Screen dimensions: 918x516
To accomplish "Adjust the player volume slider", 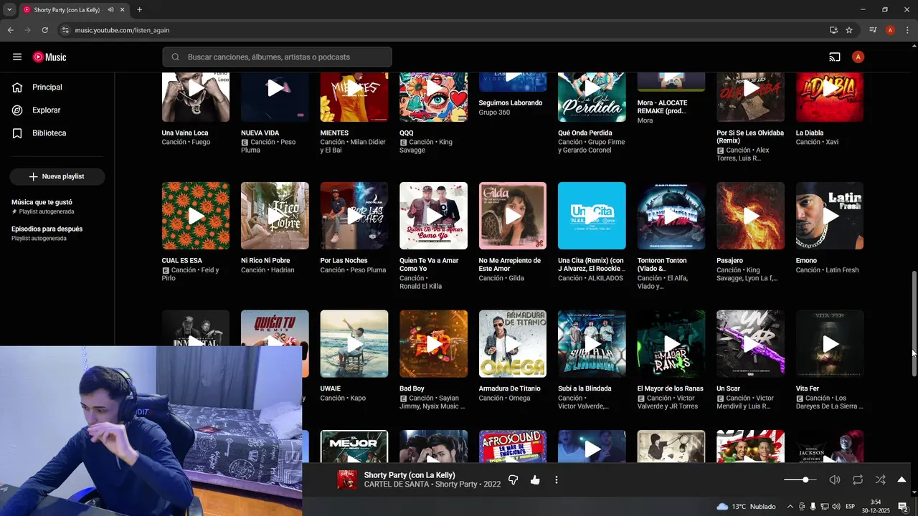I will coord(800,480).
